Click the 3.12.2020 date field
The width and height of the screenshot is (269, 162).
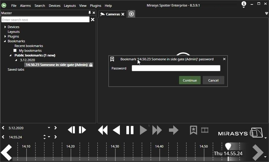16,128
